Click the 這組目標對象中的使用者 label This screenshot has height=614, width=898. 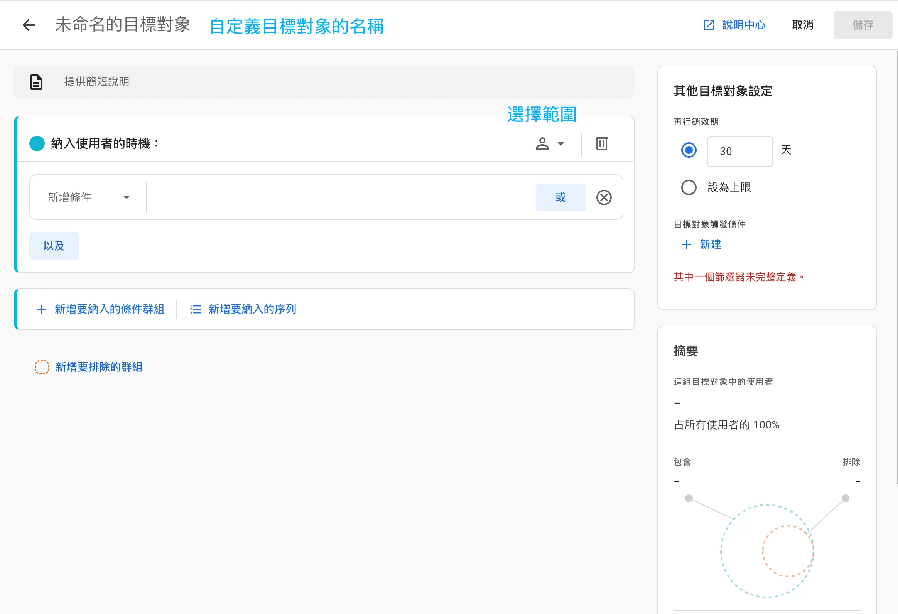[x=723, y=382]
